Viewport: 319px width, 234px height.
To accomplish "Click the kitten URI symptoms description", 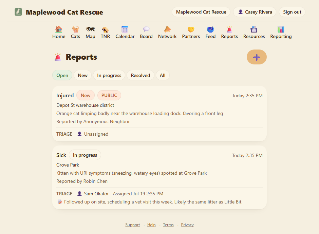I will click(131, 173).
